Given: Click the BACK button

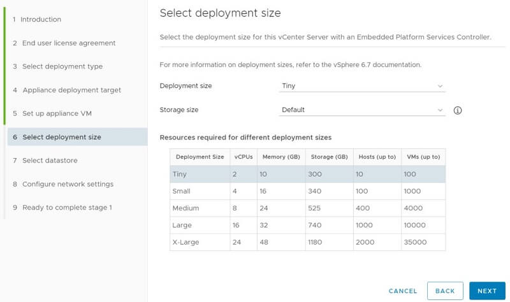Looking at the screenshot, I should click(445, 291).
